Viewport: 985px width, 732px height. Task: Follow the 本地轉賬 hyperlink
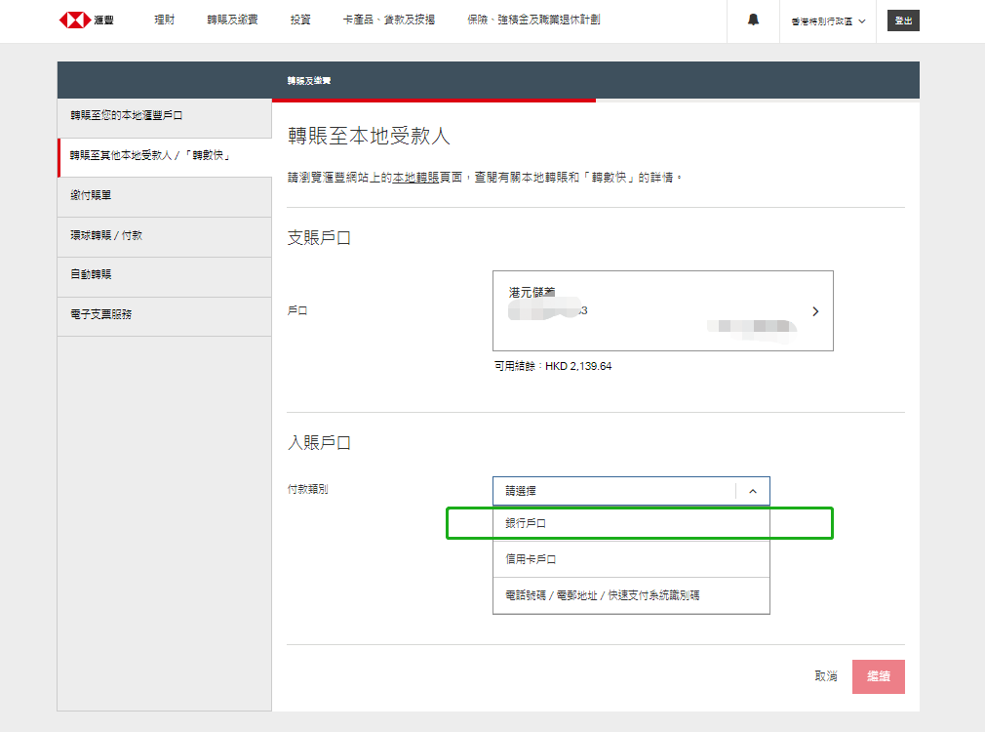[414, 178]
